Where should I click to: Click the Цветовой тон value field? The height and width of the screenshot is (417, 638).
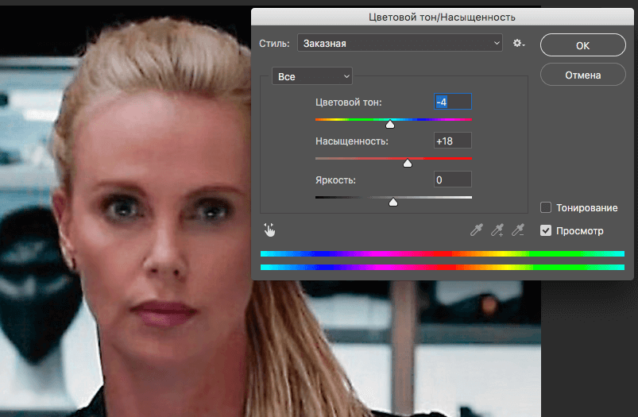click(452, 102)
